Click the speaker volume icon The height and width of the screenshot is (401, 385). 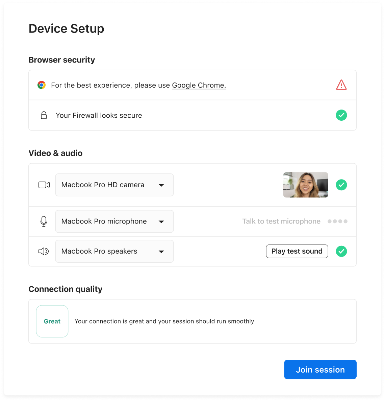pos(44,251)
